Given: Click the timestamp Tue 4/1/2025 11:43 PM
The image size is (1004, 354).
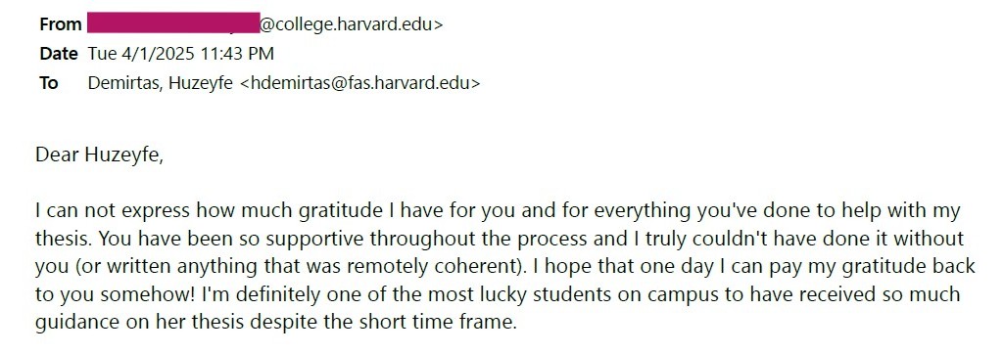Looking at the screenshot, I should [180, 54].
